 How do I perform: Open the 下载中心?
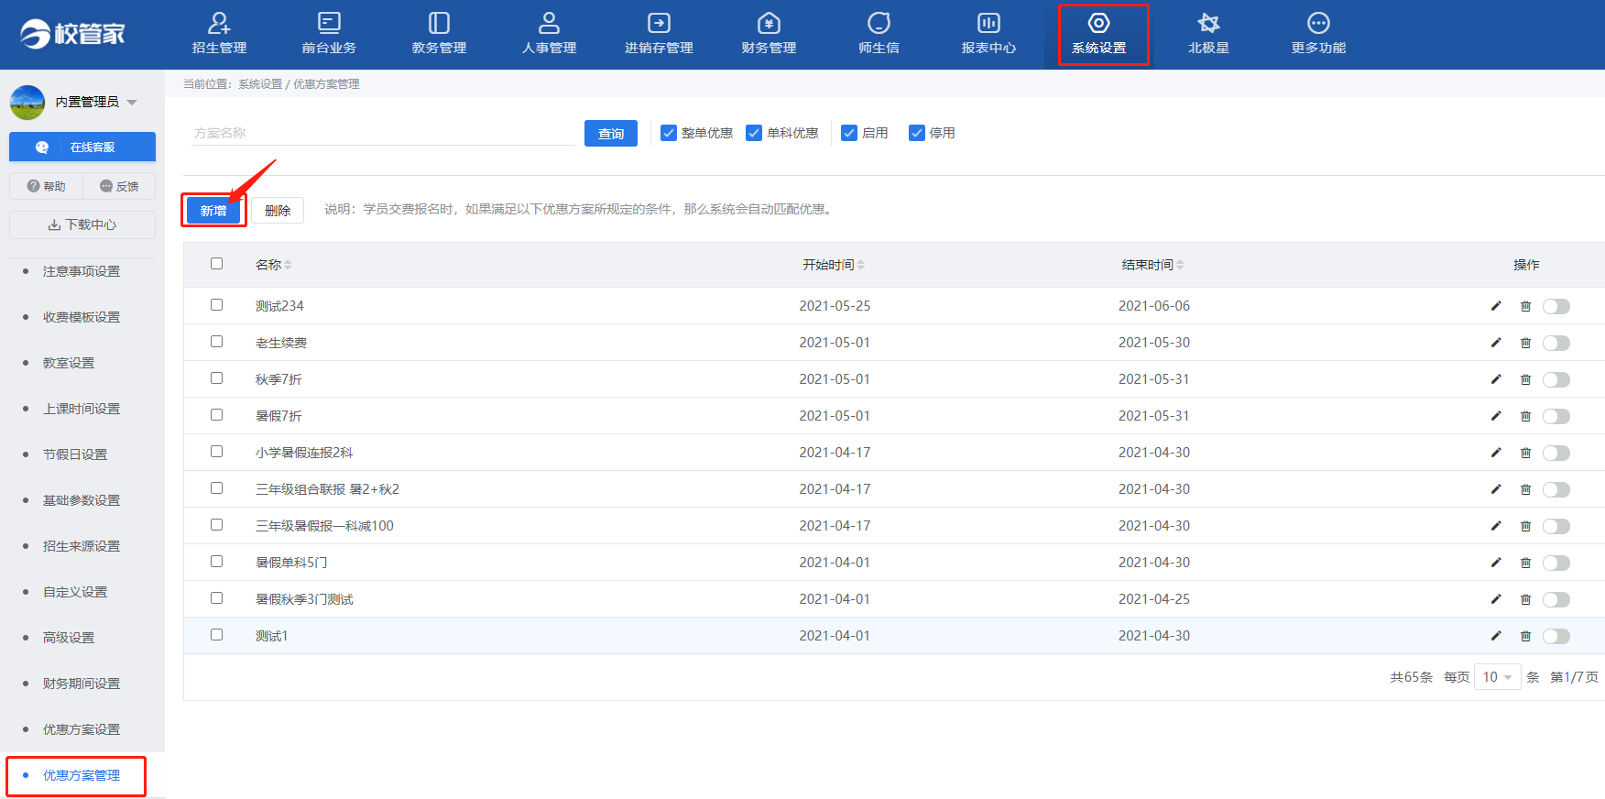82,224
